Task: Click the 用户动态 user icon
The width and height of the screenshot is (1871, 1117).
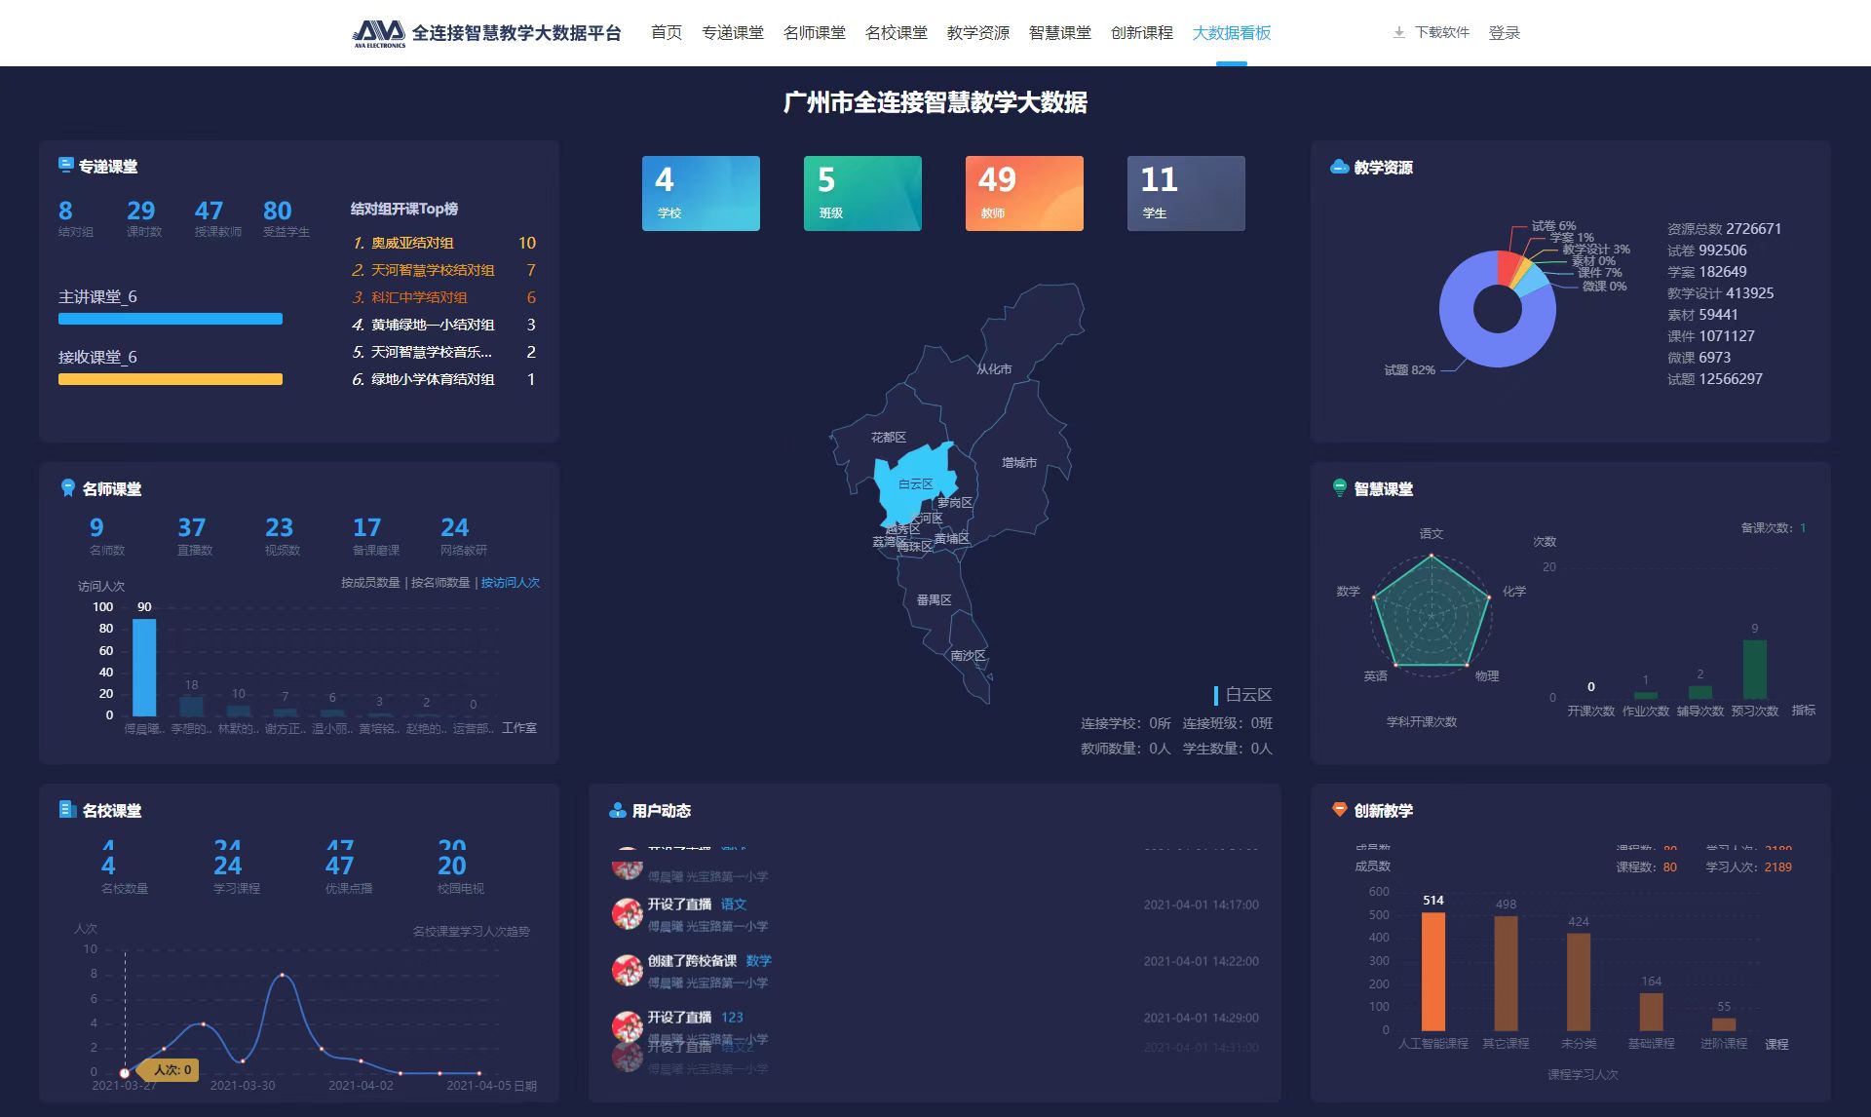Action: (x=617, y=810)
